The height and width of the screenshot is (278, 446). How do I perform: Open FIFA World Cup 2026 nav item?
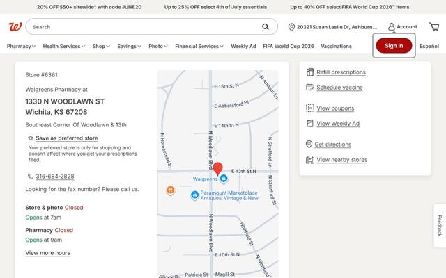click(288, 47)
